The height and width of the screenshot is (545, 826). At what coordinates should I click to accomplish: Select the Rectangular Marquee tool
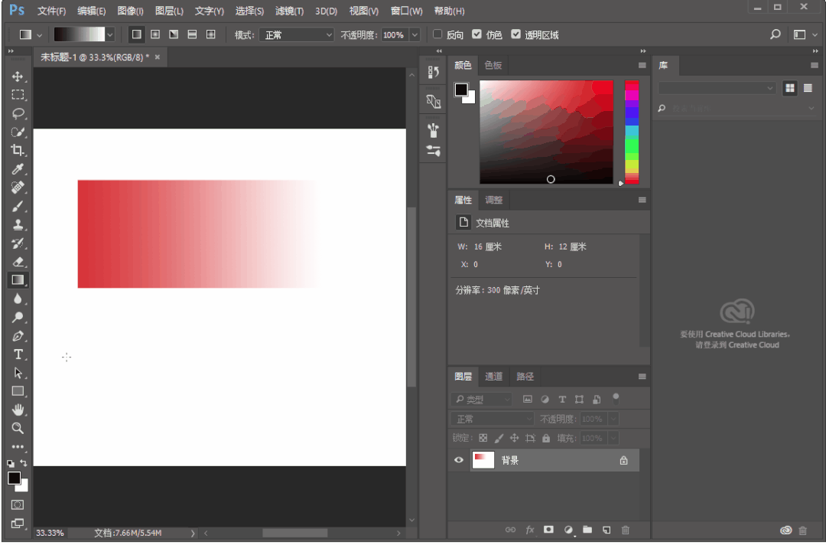point(18,95)
